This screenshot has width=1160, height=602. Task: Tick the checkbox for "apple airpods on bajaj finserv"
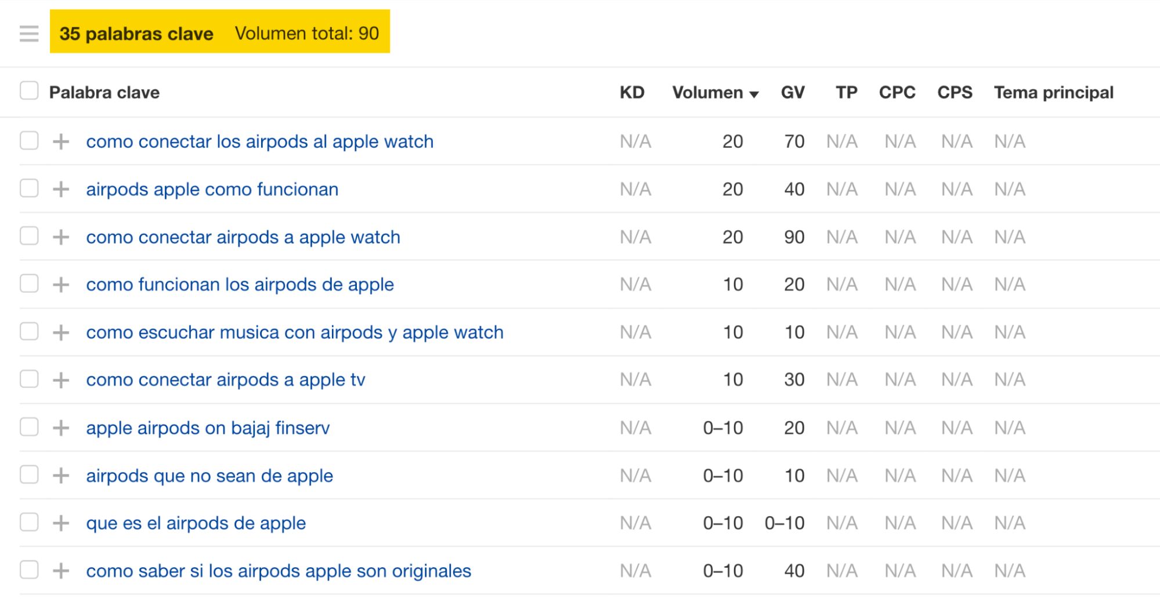(28, 427)
